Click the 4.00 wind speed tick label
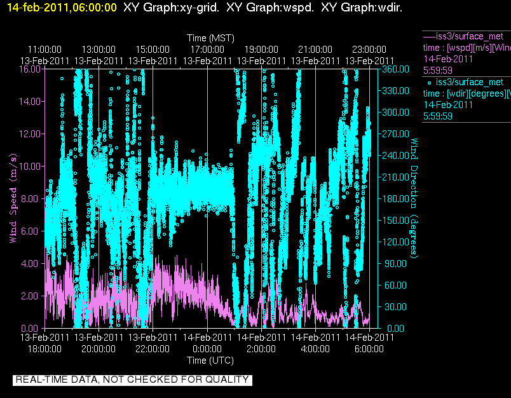The height and width of the screenshot is (398, 511). click(x=30, y=263)
